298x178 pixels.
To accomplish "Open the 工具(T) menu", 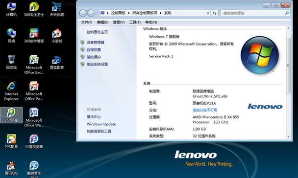I will coord(135,22).
